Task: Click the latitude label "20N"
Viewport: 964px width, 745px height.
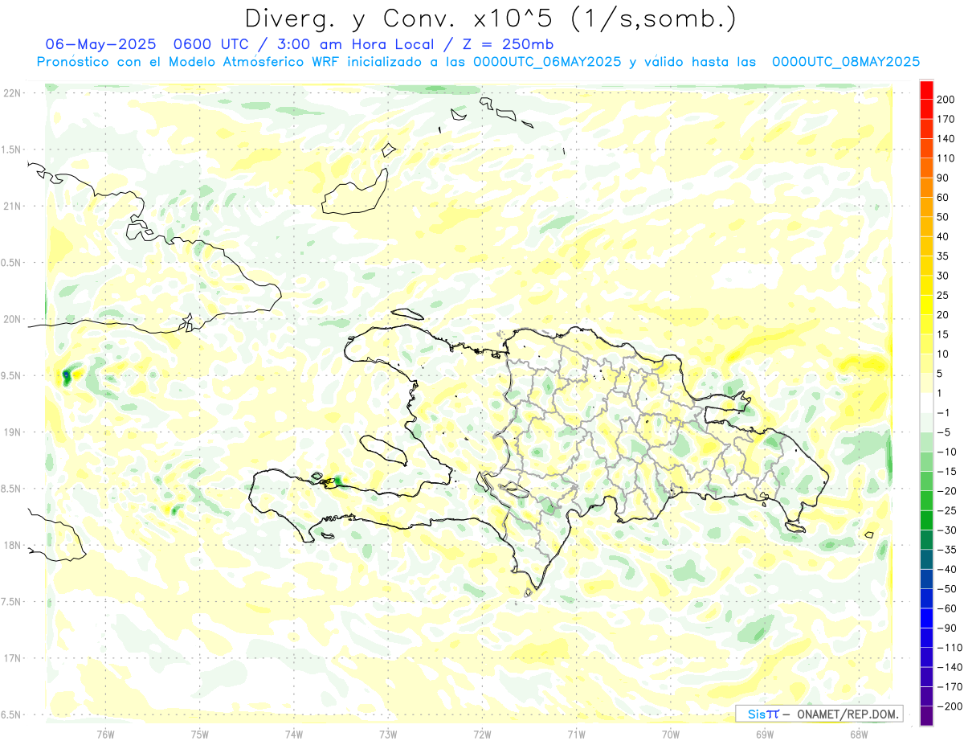Action: (12, 319)
